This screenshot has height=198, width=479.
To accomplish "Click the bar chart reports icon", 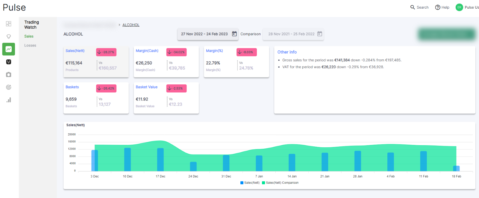I will (x=9, y=100).
